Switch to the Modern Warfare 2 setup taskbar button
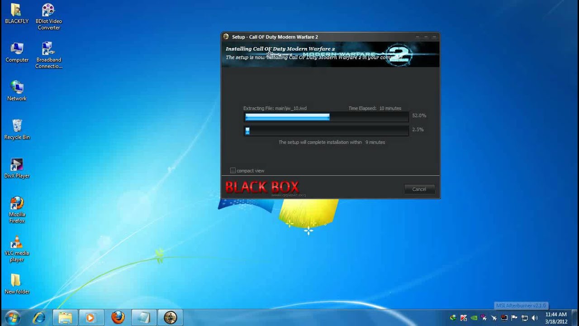The height and width of the screenshot is (326, 579). coord(170,317)
